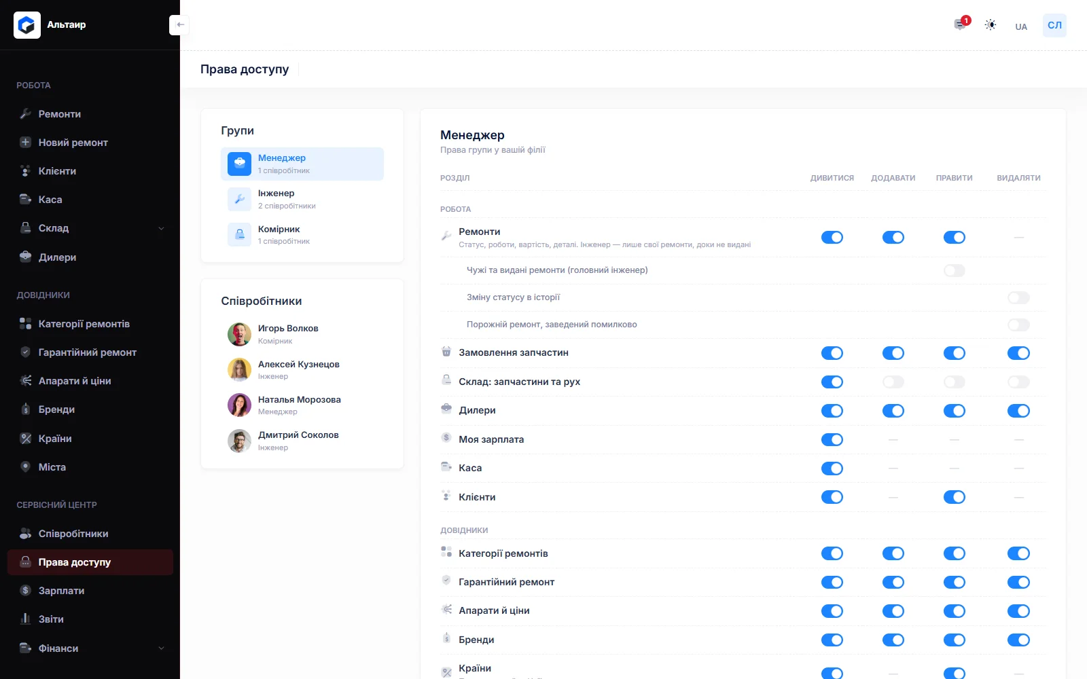Click the Ремонти wrench icon in sidebar
Screen dimensions: 1087x679
[x=26, y=114]
